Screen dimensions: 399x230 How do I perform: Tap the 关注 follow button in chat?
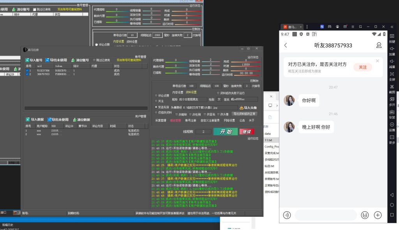click(x=362, y=67)
